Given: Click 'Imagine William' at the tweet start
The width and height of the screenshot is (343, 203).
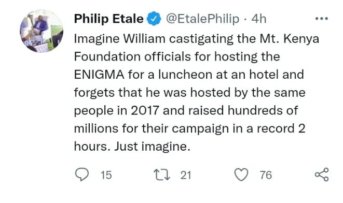Looking at the screenshot, I should pos(120,39).
